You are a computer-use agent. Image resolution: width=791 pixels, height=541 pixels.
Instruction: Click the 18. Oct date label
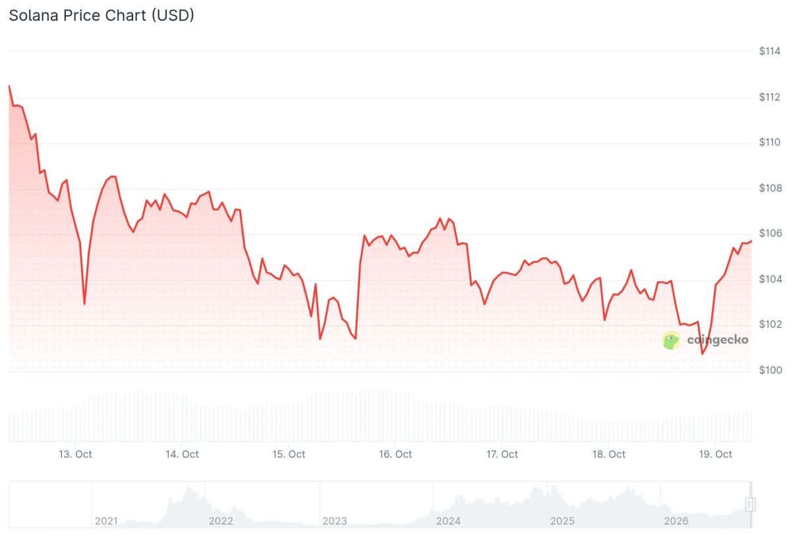[609, 454]
